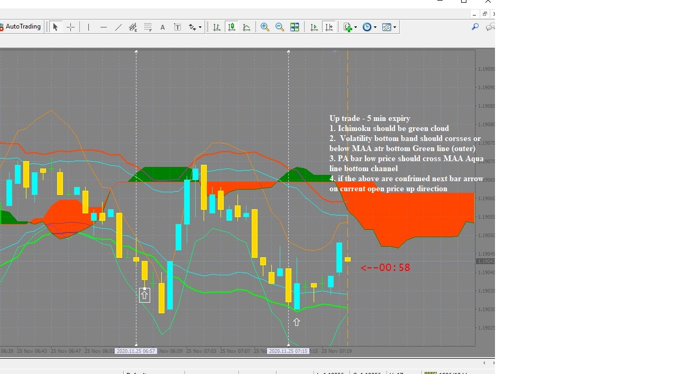This screenshot has width=697, height=374.
Task: Zoom in on the chart
Action: coord(265,27)
